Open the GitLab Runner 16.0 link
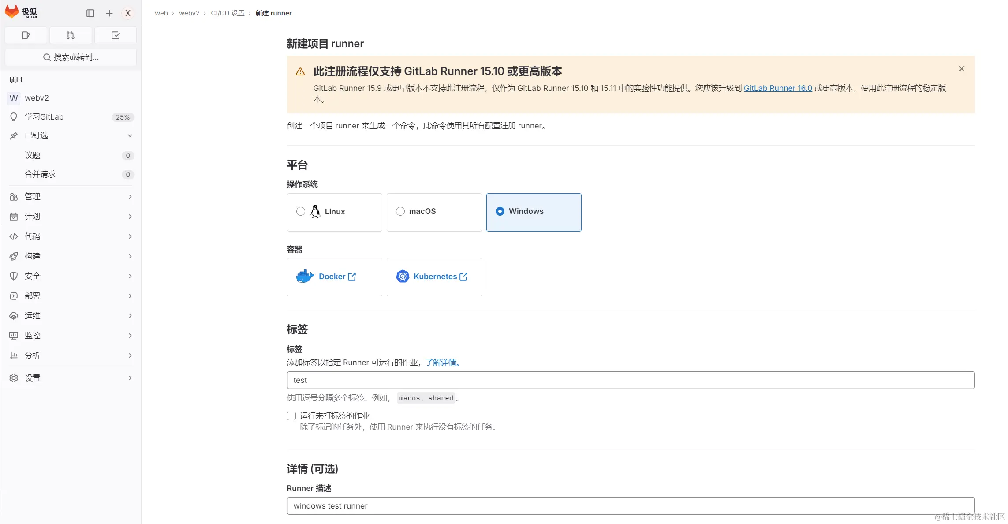This screenshot has height=524, width=1008. tap(778, 88)
